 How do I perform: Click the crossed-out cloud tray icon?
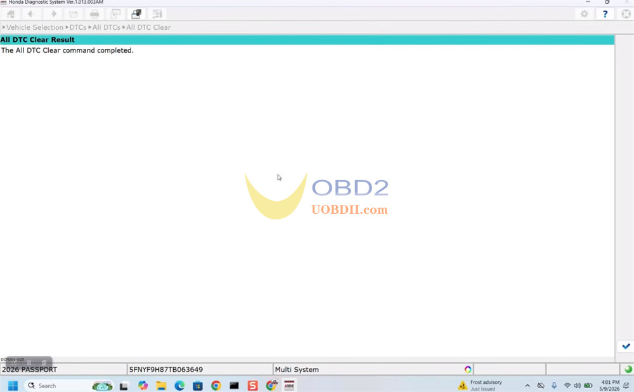[x=541, y=386]
